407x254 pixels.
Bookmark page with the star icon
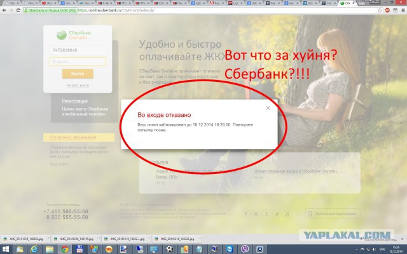click(x=380, y=10)
